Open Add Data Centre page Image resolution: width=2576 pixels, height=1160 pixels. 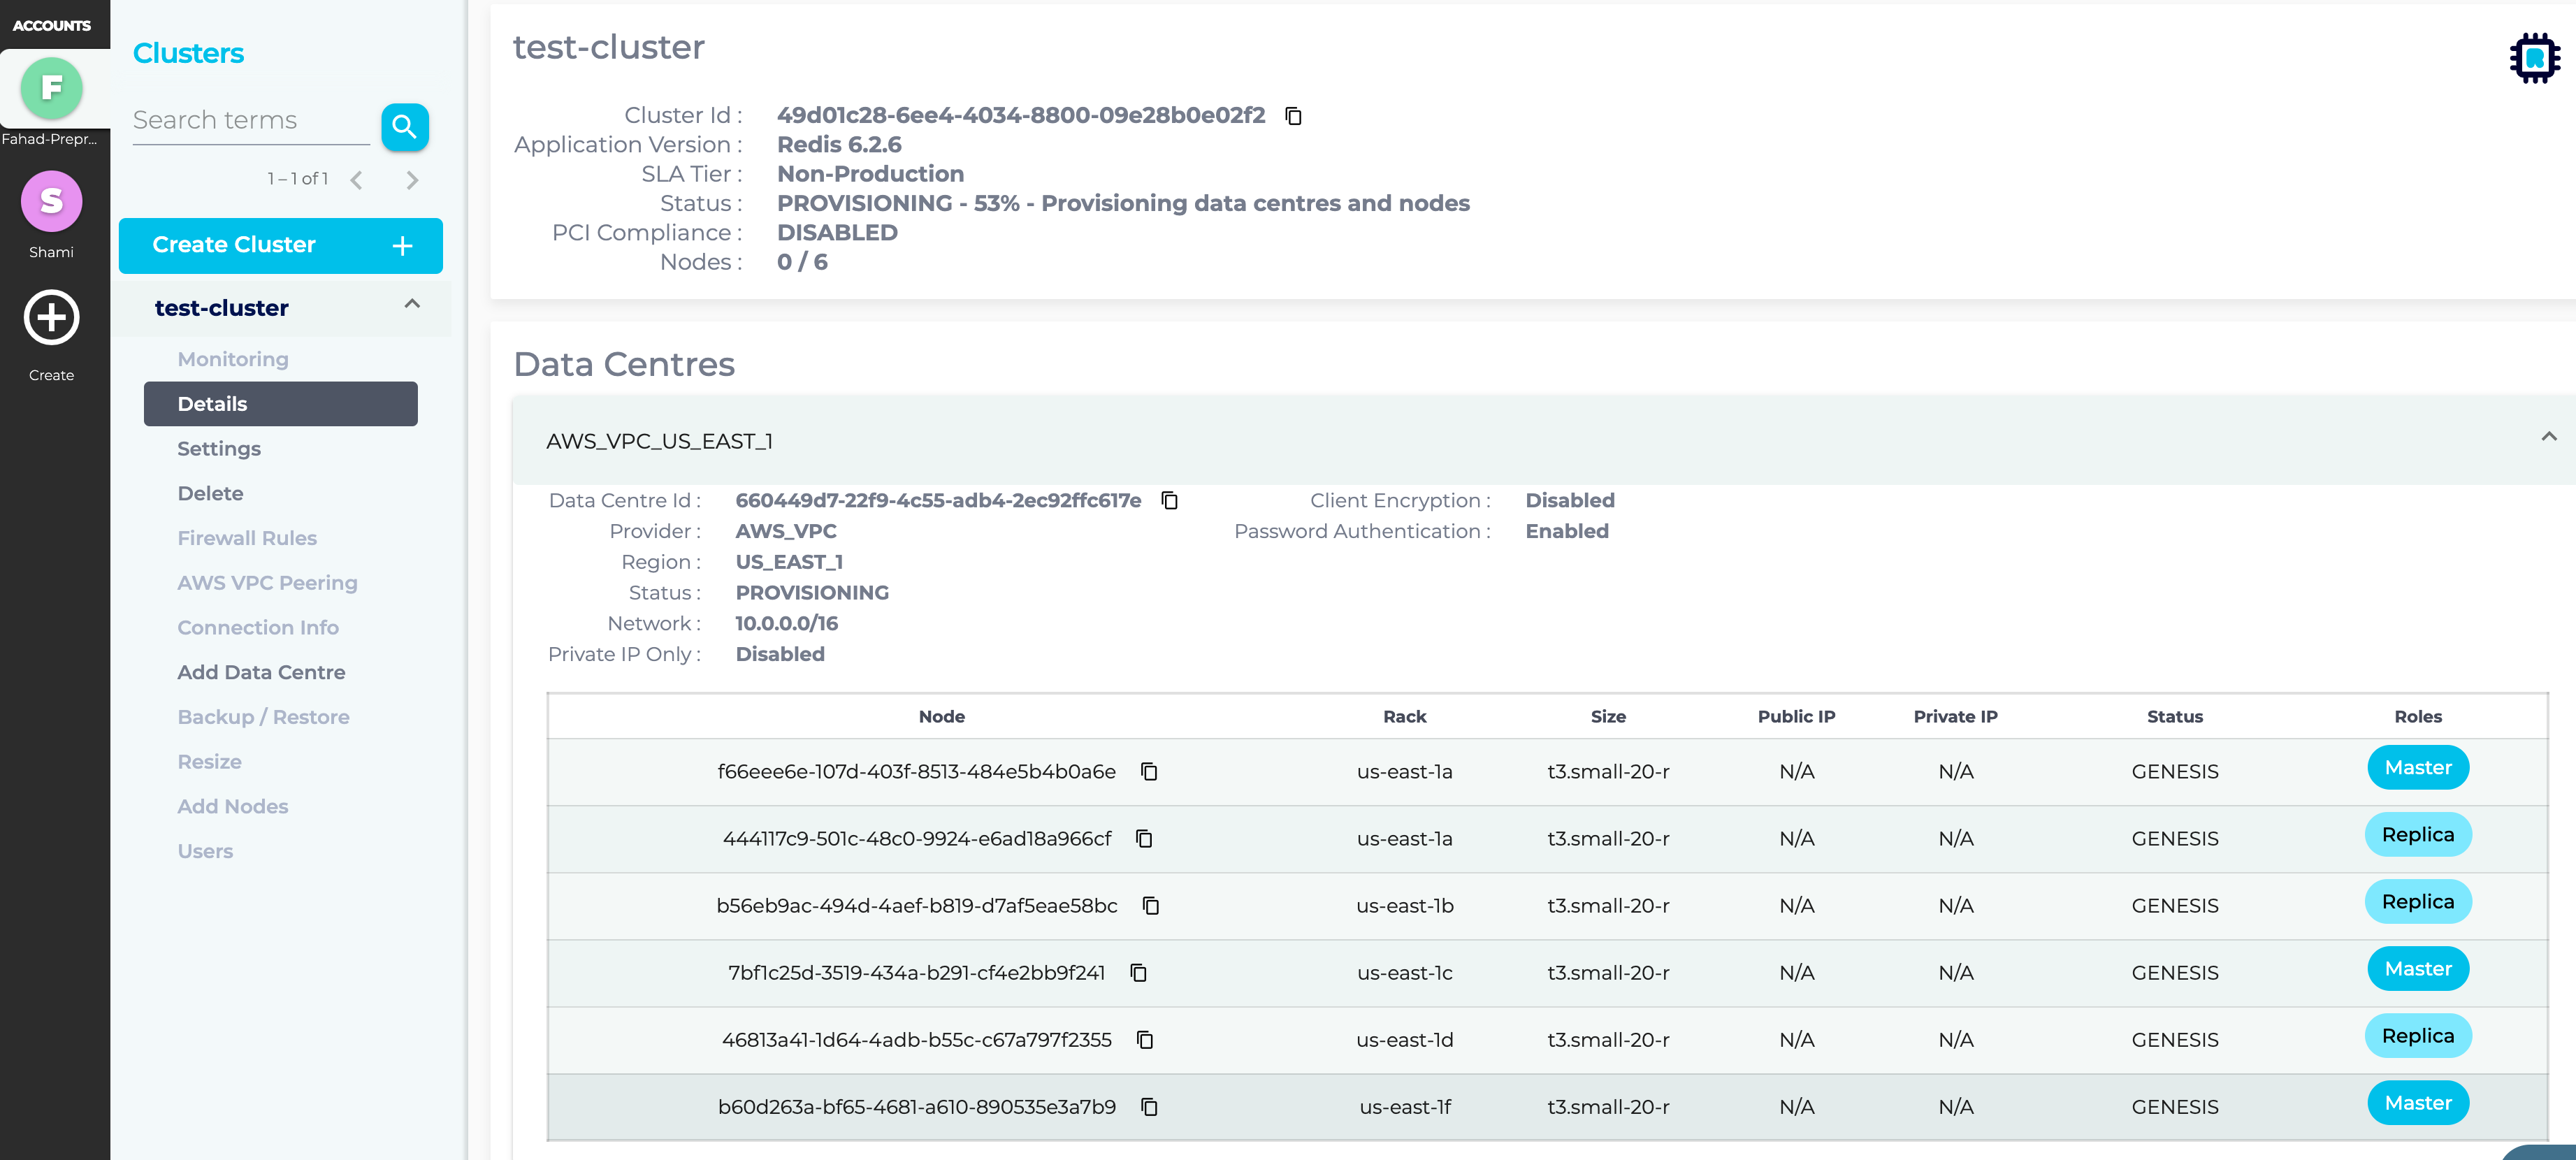tap(261, 672)
